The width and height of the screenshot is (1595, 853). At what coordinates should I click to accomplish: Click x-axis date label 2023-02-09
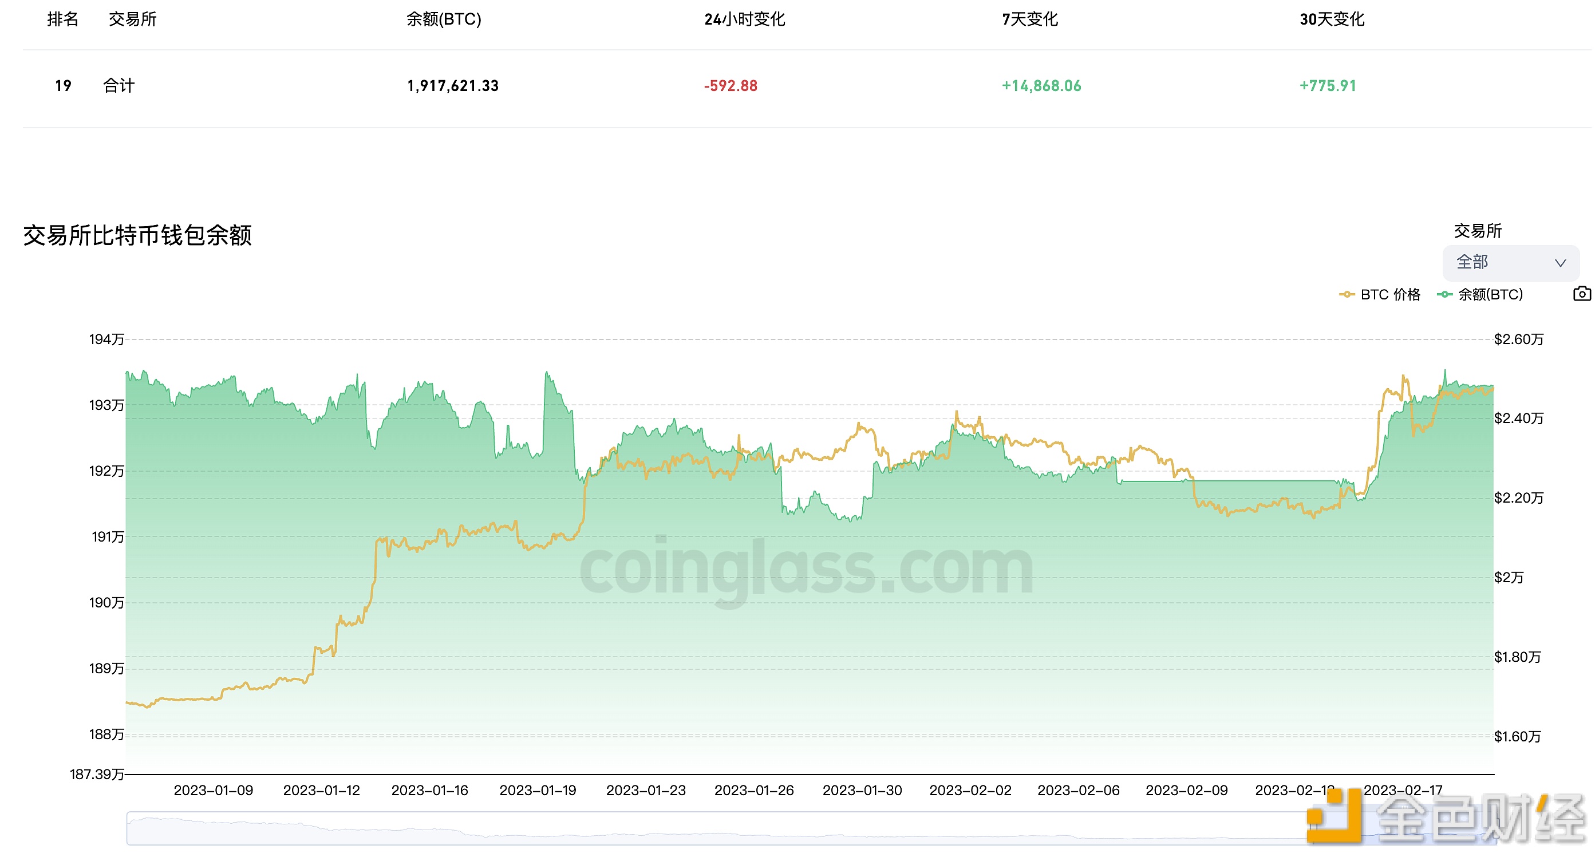click(x=1186, y=791)
